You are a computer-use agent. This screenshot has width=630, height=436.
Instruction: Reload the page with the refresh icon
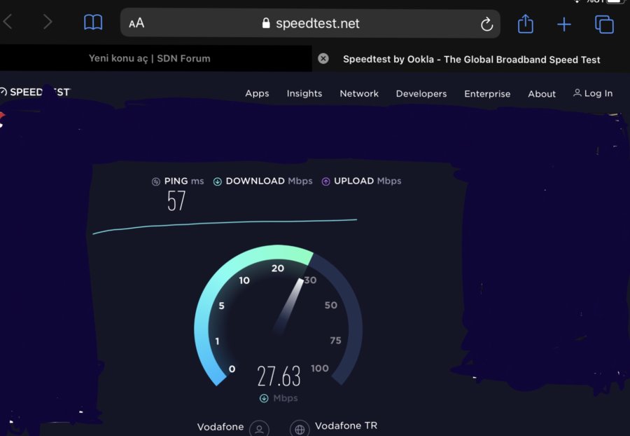[486, 24]
